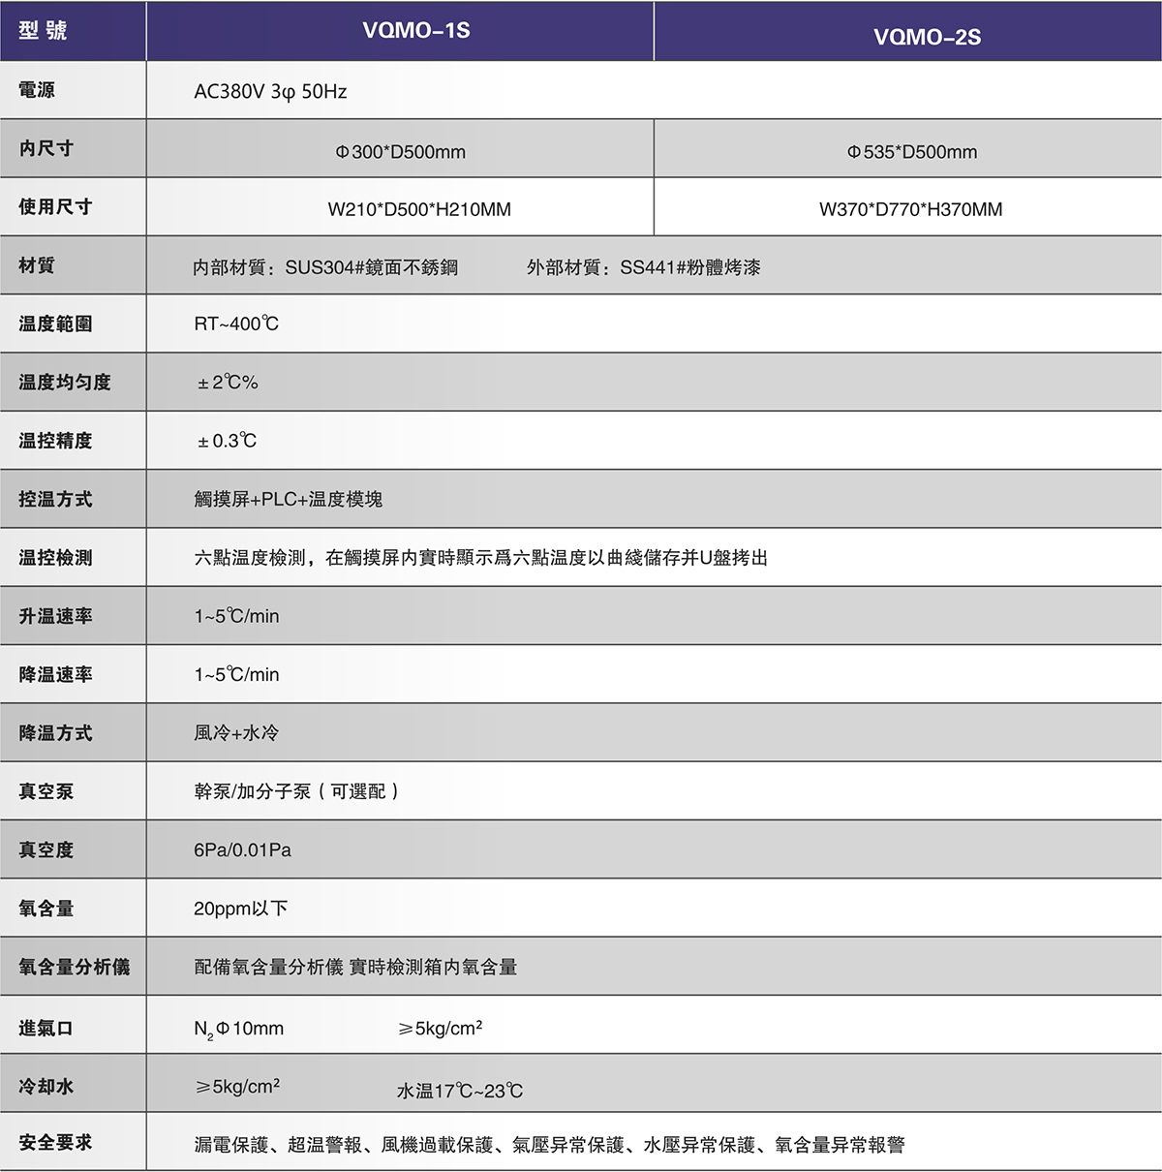Select the W370*D770*H370MM usable size
Viewport: 1162px width, 1172px height.
click(910, 209)
